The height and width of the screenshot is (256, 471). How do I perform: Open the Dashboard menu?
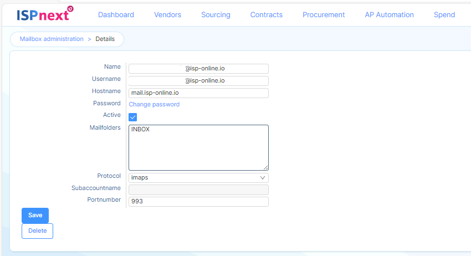tap(116, 15)
